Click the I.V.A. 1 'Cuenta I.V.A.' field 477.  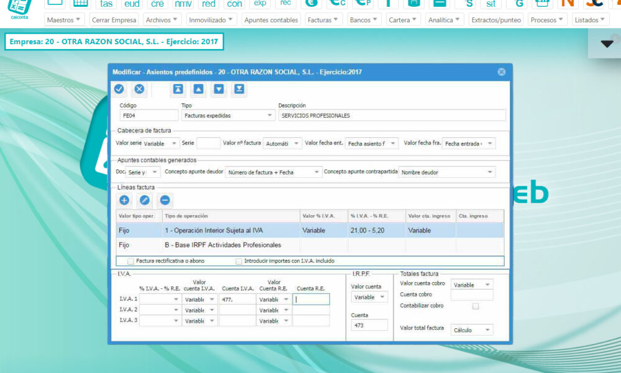click(x=237, y=299)
